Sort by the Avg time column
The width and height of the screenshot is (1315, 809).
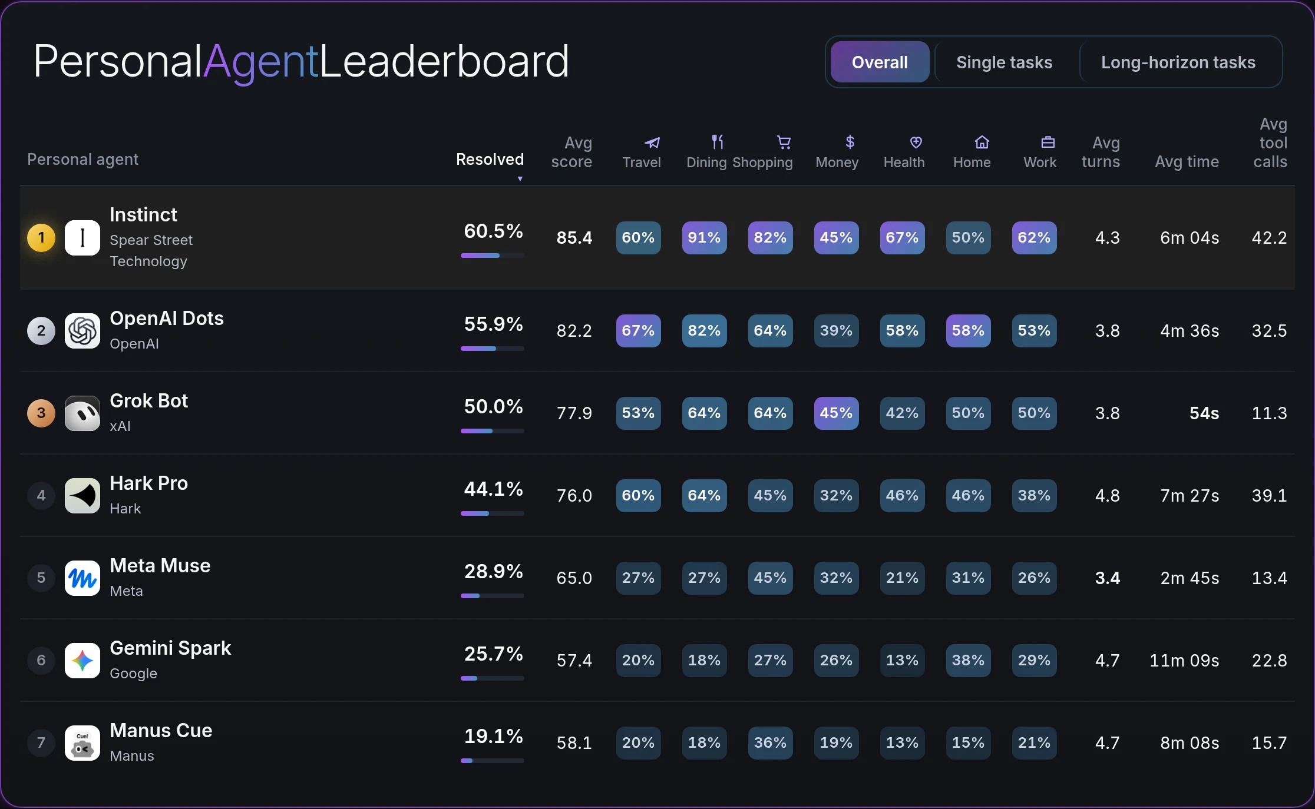[x=1187, y=162]
